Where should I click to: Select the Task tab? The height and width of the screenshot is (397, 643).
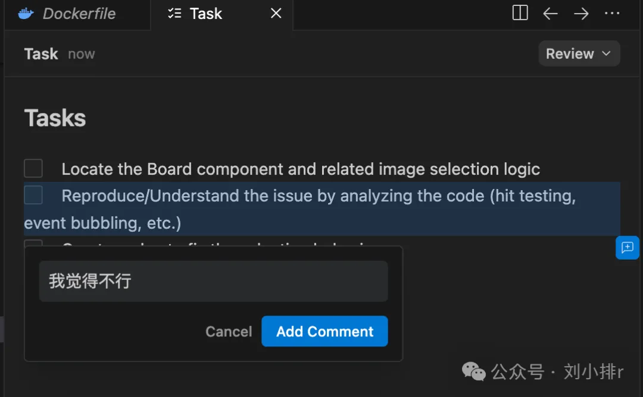pos(205,14)
